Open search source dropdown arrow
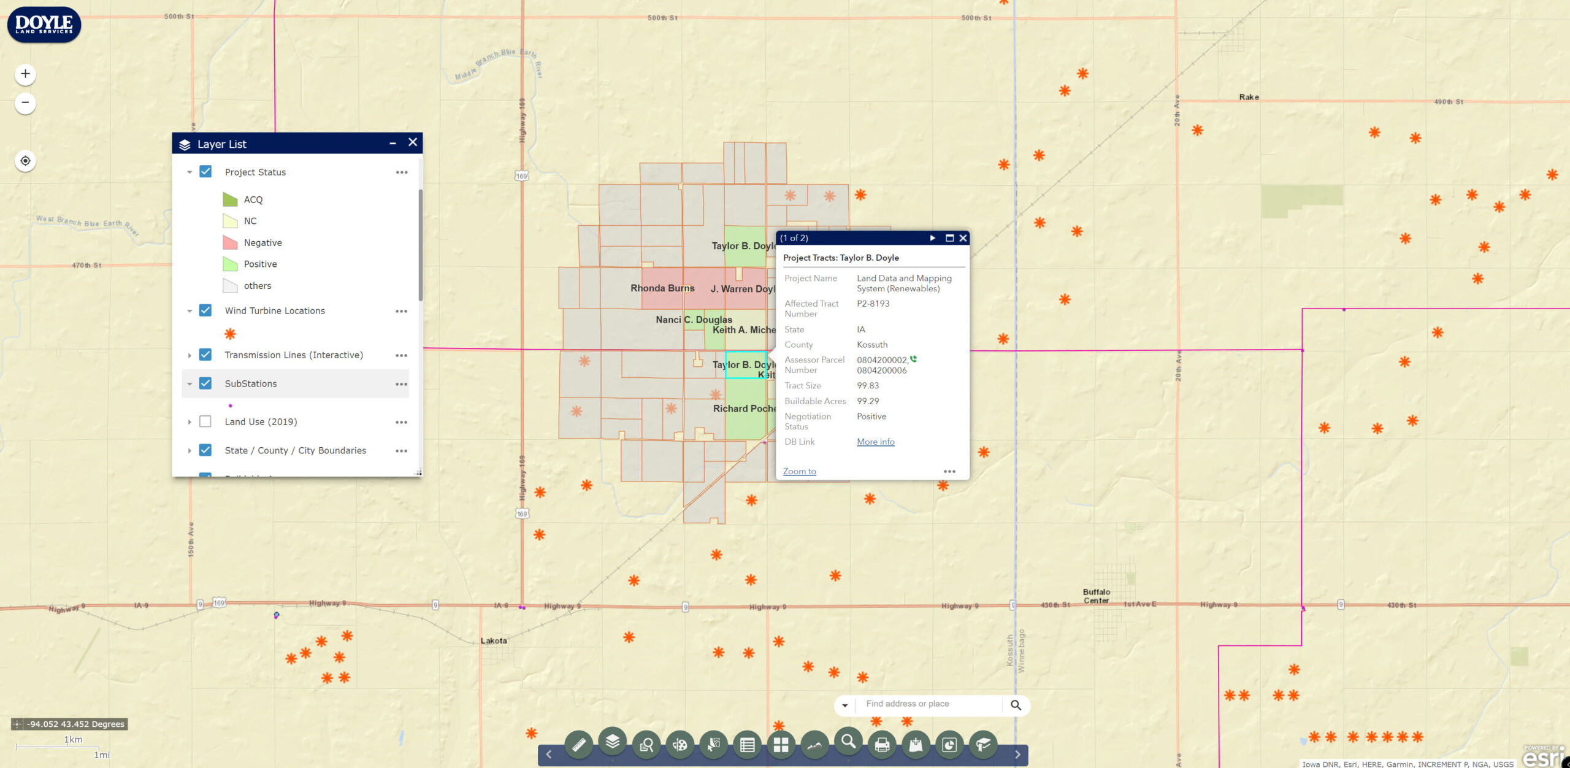Viewport: 1570px width, 768px height. coord(844,705)
